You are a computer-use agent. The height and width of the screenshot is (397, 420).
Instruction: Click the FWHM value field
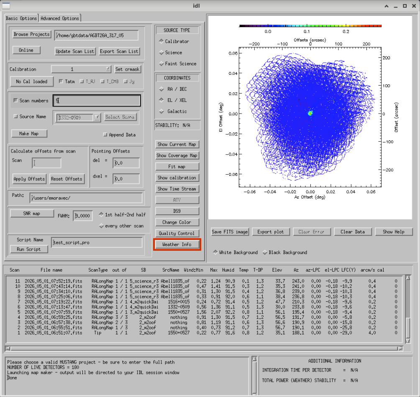[83, 216]
